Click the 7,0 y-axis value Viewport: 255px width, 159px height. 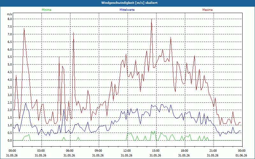click(x=10, y=34)
